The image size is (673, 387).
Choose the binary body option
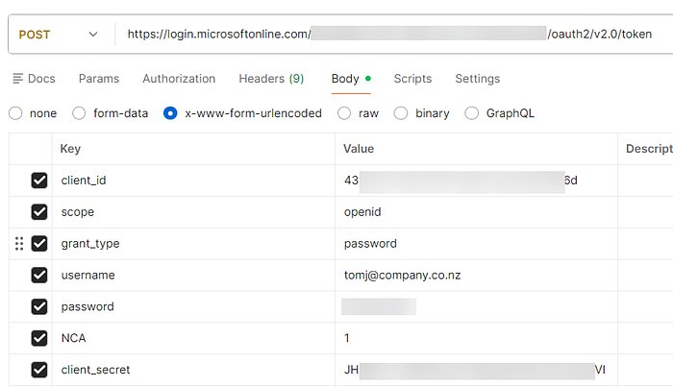pos(401,113)
